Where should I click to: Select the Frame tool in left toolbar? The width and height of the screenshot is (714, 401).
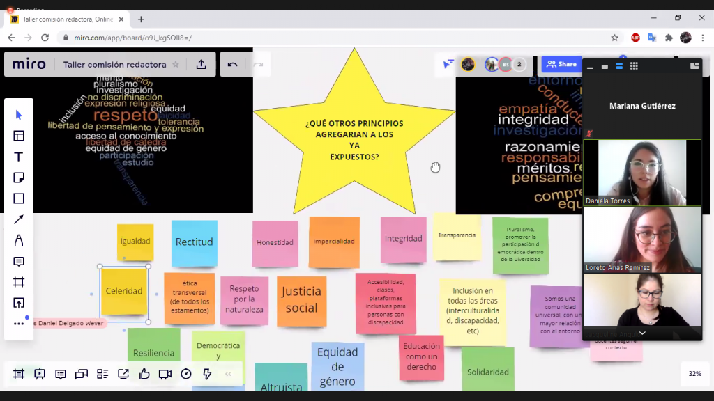click(19, 283)
